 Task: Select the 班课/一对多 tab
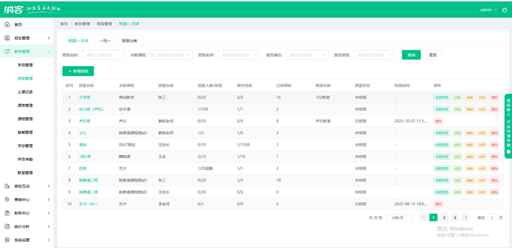pyautogui.click(x=79, y=41)
